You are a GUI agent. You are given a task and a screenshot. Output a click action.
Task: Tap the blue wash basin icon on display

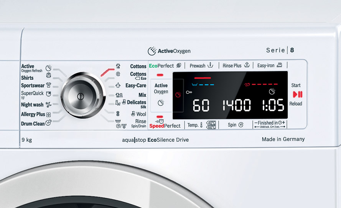[194, 84]
